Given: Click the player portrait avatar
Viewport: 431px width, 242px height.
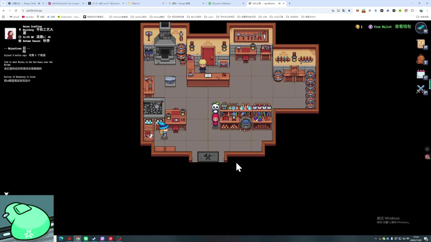Looking at the screenshot, I should 10,34.
